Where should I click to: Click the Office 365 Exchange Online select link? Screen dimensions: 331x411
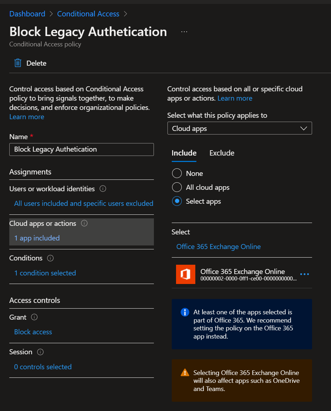(x=219, y=247)
